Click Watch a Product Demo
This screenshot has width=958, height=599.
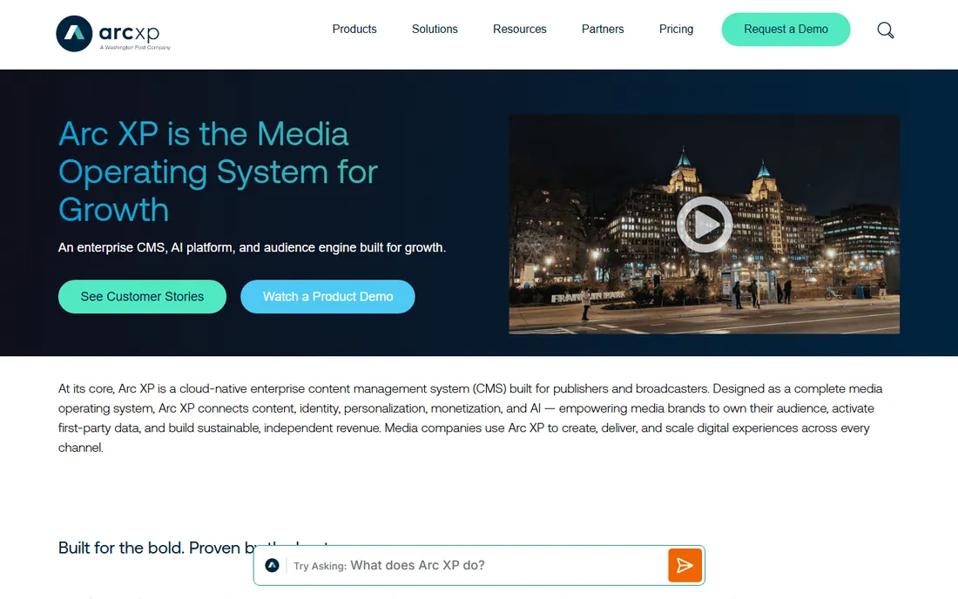tap(327, 297)
